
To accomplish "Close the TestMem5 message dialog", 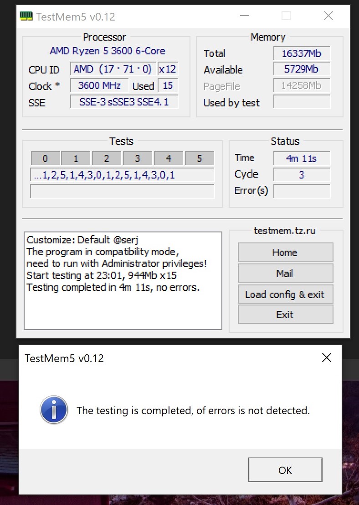I will (x=326, y=358).
